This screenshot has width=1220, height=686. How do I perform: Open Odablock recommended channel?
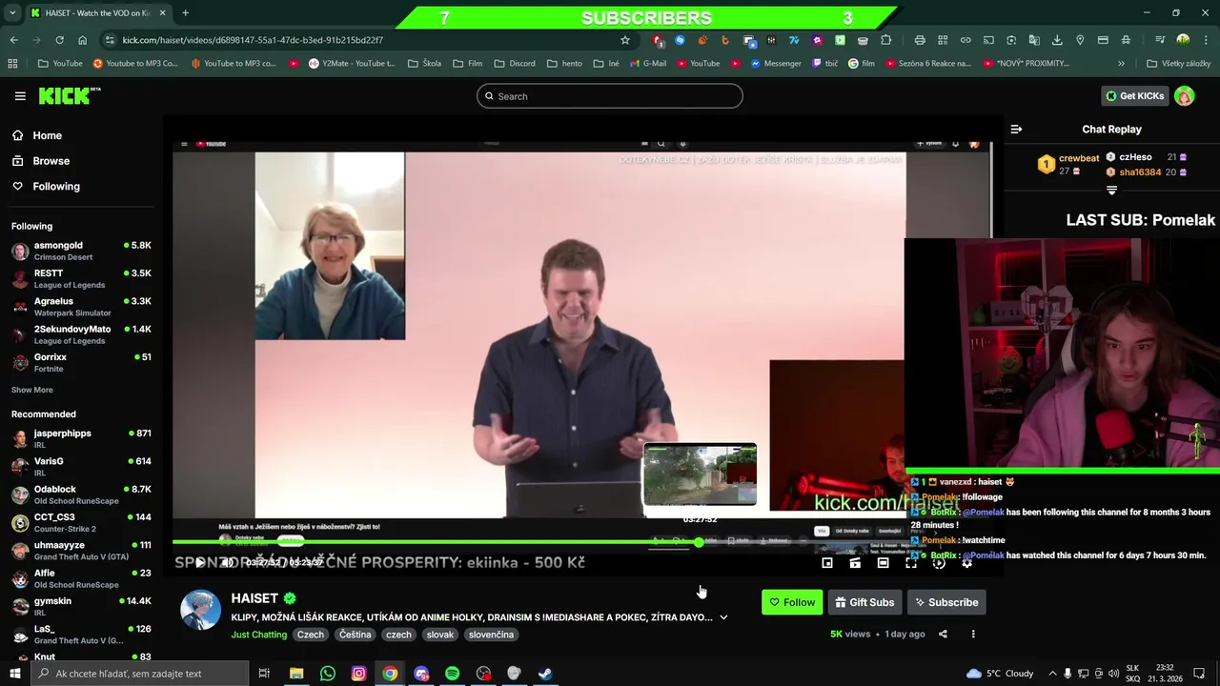(x=81, y=494)
